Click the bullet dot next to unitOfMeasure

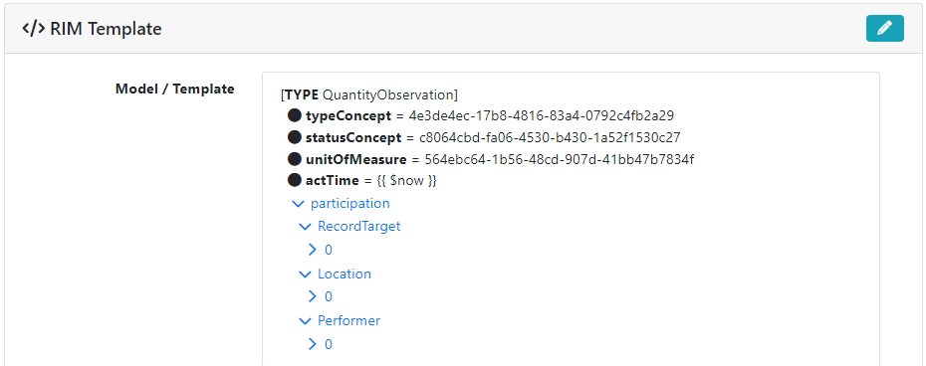pos(295,159)
